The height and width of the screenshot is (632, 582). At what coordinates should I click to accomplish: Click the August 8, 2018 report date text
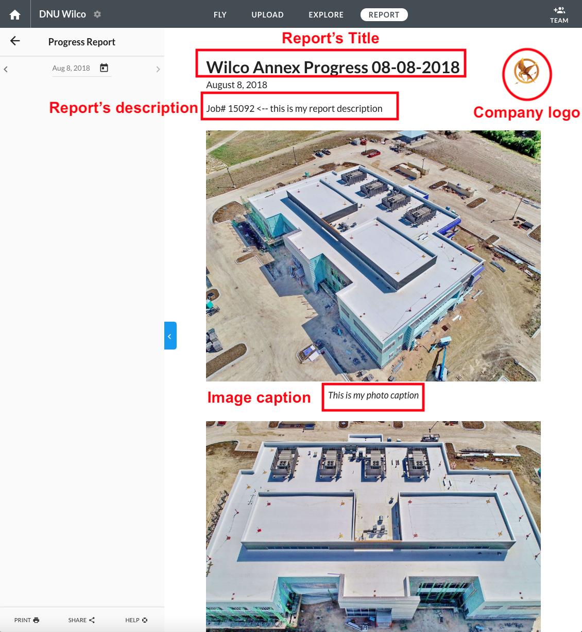click(x=236, y=85)
